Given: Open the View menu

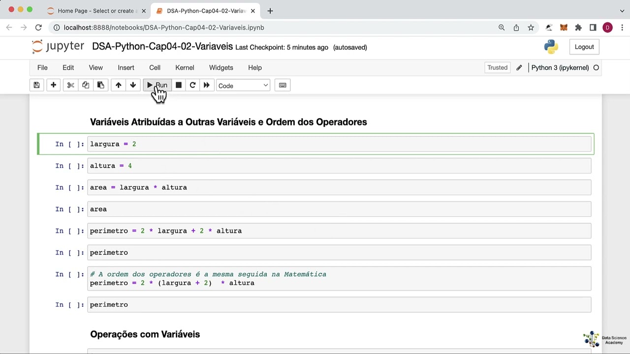Looking at the screenshot, I should point(95,68).
